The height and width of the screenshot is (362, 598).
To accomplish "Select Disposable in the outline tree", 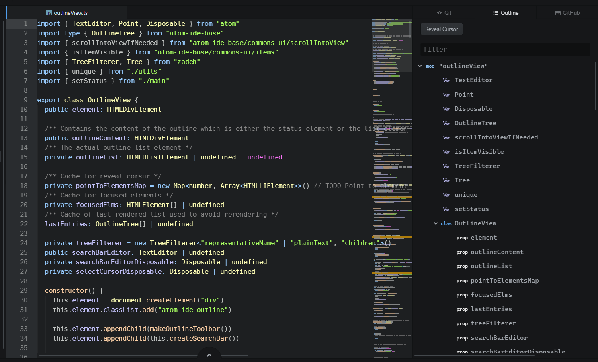I will pyautogui.click(x=474, y=109).
